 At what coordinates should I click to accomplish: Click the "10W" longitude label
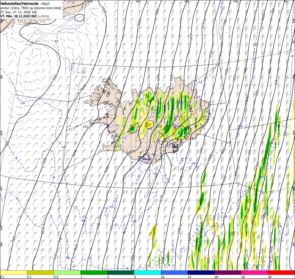235,1
